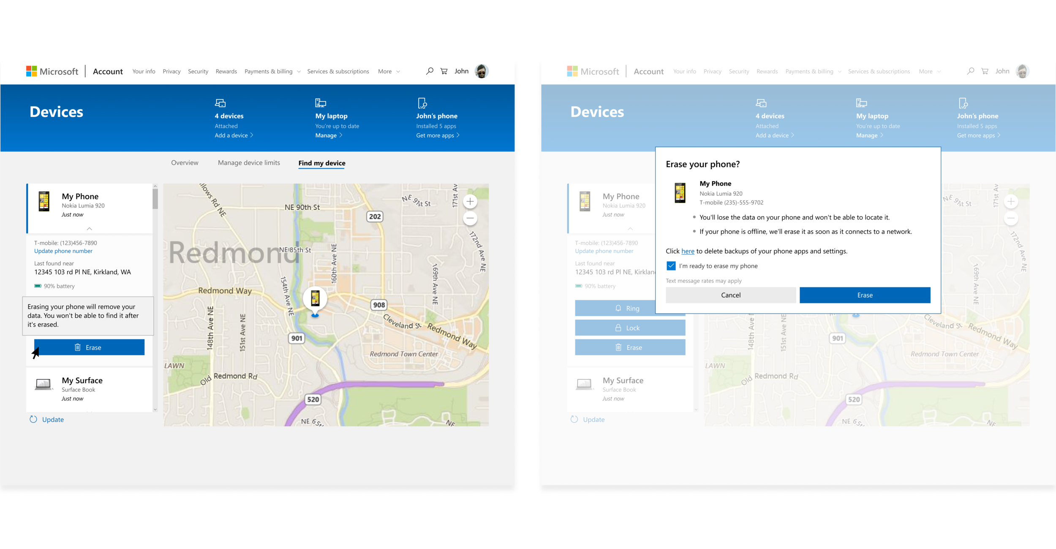
Task: Click Add a device link in right banner
Action: point(775,135)
